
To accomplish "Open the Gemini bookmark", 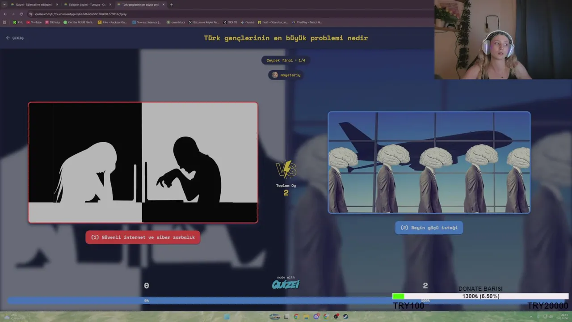I will coord(248,22).
